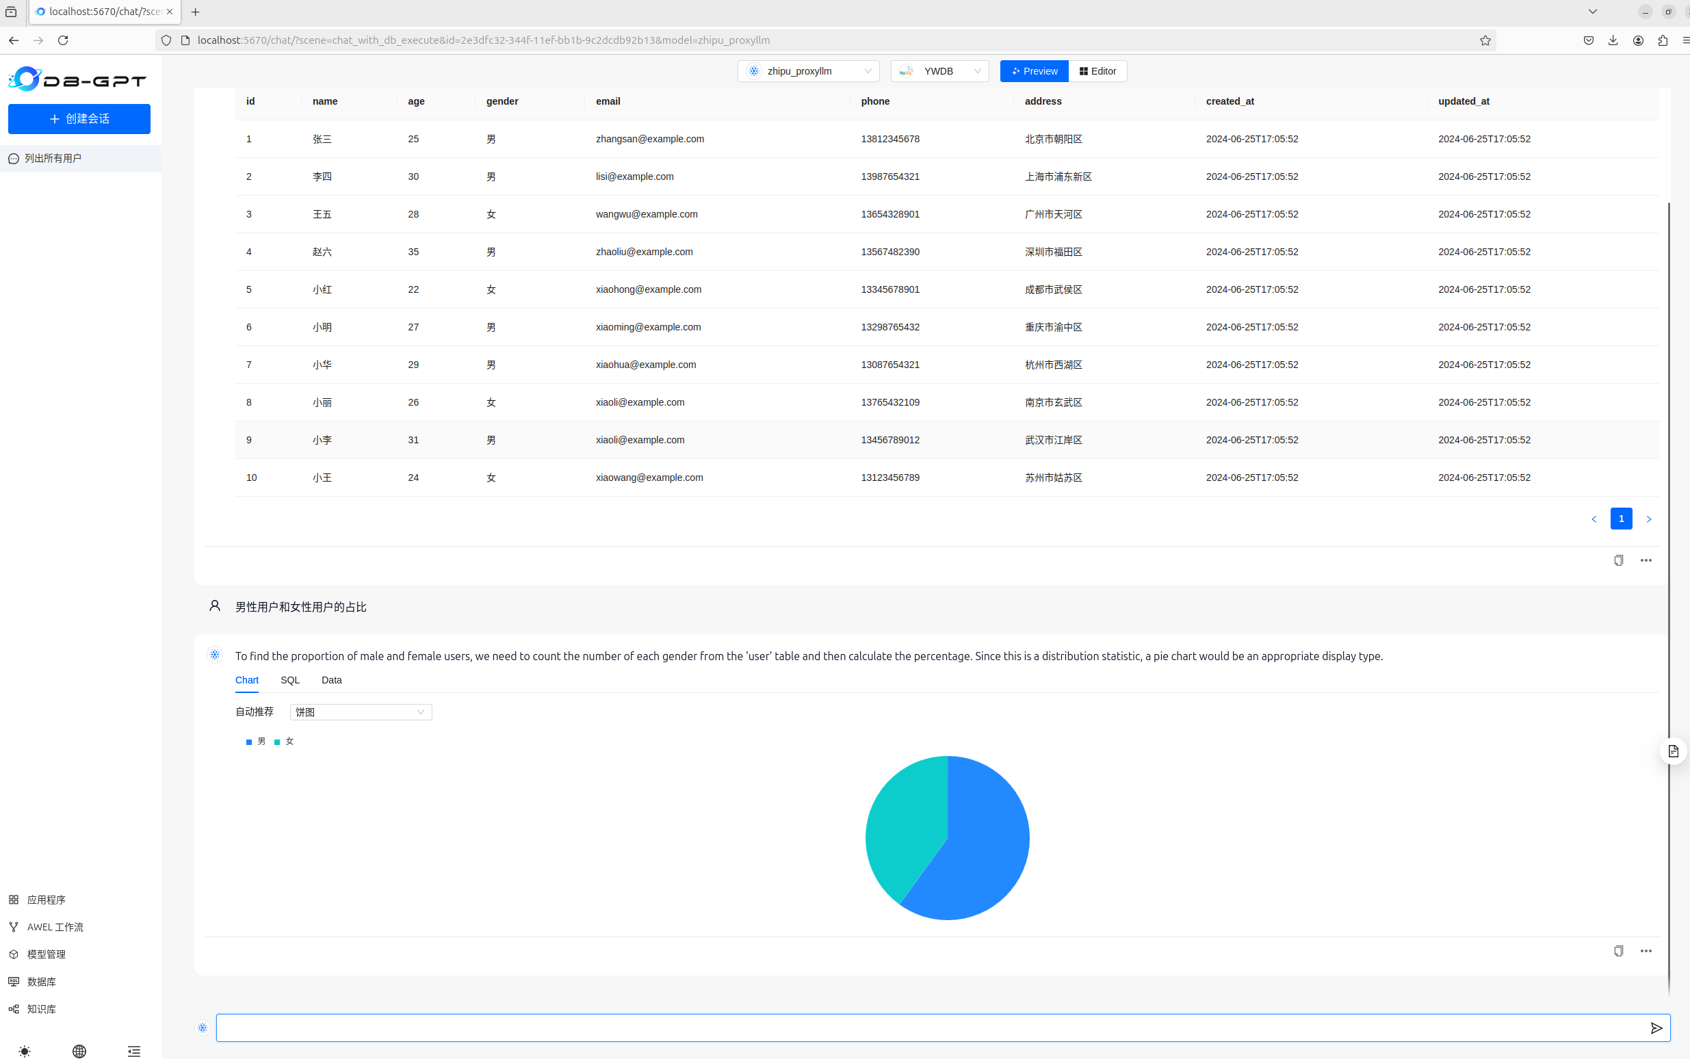Open the zhipu_proxyllm model dropdown
The width and height of the screenshot is (1690, 1059).
coord(808,70)
